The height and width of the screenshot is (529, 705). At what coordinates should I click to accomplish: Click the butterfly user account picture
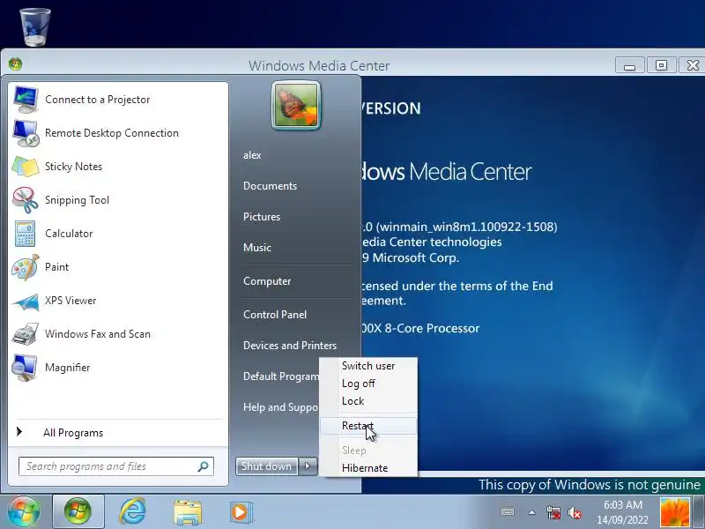[x=296, y=105]
